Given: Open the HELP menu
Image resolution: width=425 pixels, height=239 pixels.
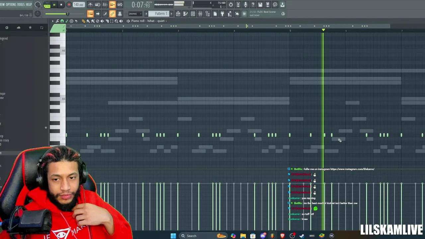Looking at the screenshot, I should point(29,5).
